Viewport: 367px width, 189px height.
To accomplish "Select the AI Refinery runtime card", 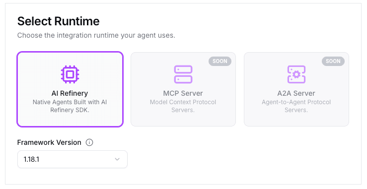I will (70, 89).
